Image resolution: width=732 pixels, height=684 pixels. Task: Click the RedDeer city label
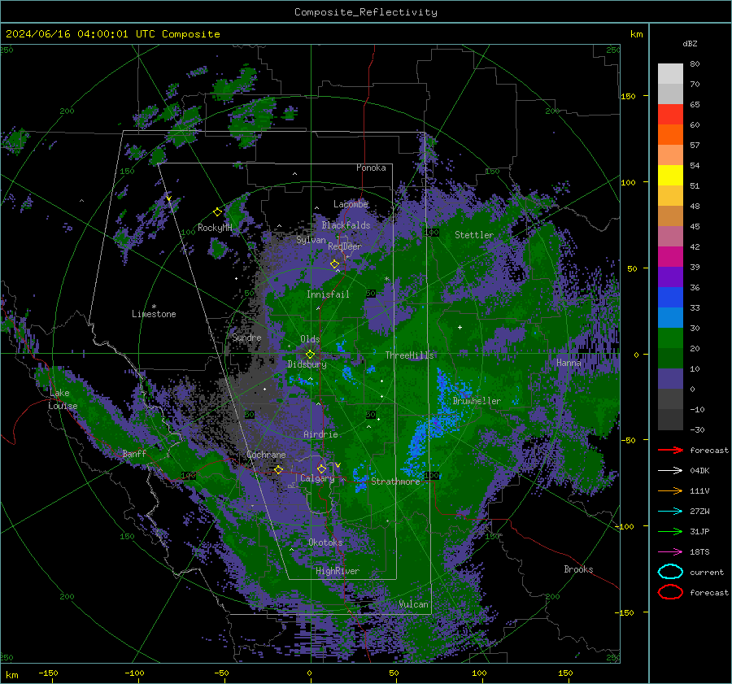[x=345, y=246]
